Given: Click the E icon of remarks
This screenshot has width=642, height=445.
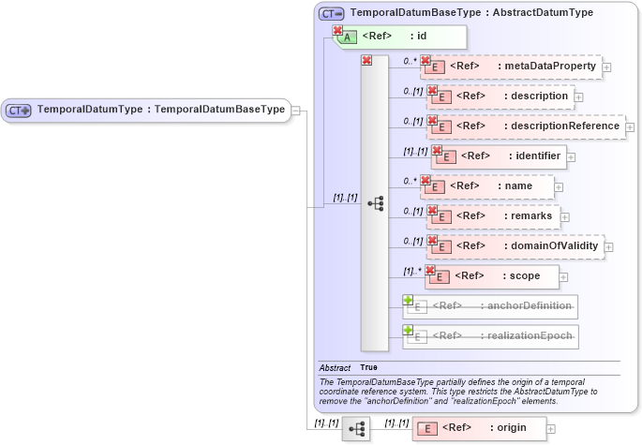Looking at the screenshot, I should (441, 217).
